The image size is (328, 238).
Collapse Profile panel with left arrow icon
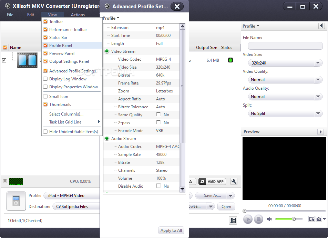(x=321, y=26)
